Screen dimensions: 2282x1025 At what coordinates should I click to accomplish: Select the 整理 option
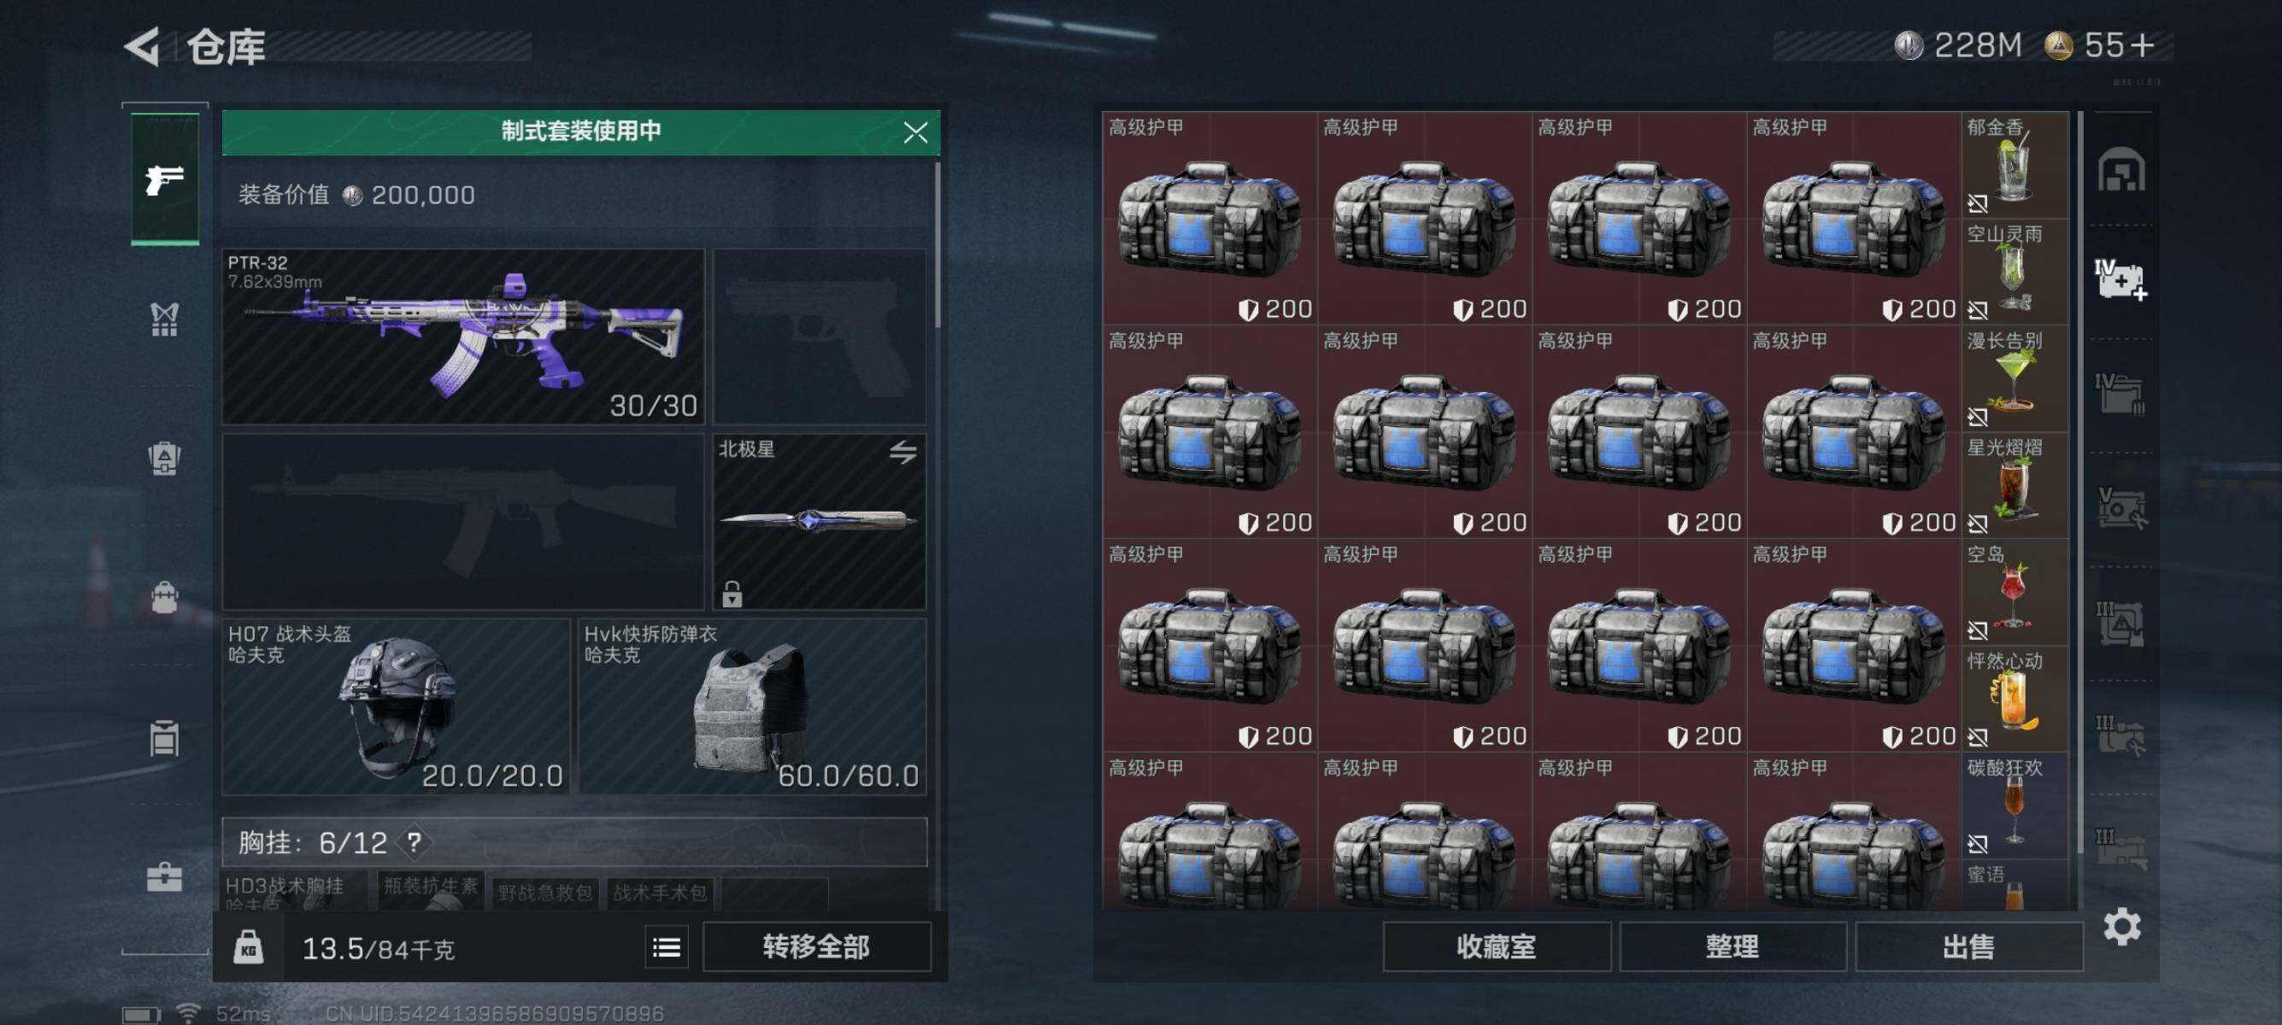tap(1732, 947)
